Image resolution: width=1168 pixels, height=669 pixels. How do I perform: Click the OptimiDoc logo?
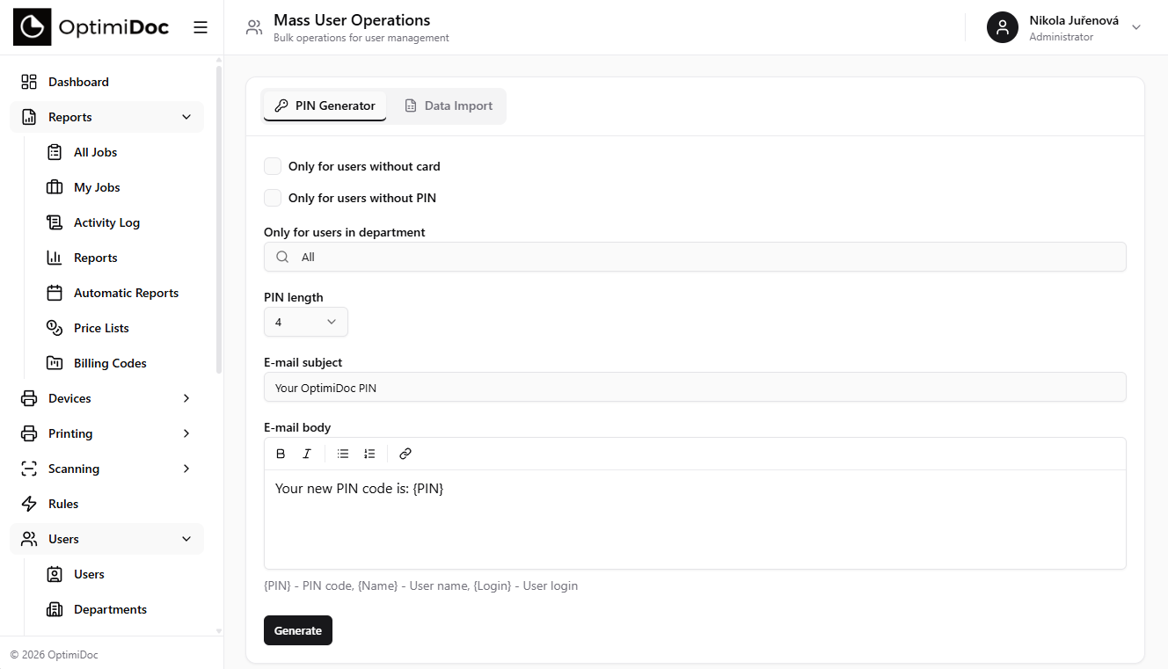tap(91, 27)
